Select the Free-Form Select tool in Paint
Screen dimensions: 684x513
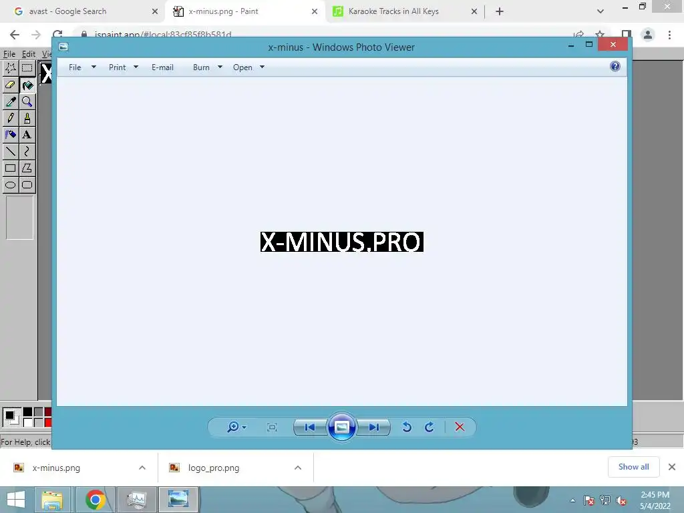pos(11,68)
